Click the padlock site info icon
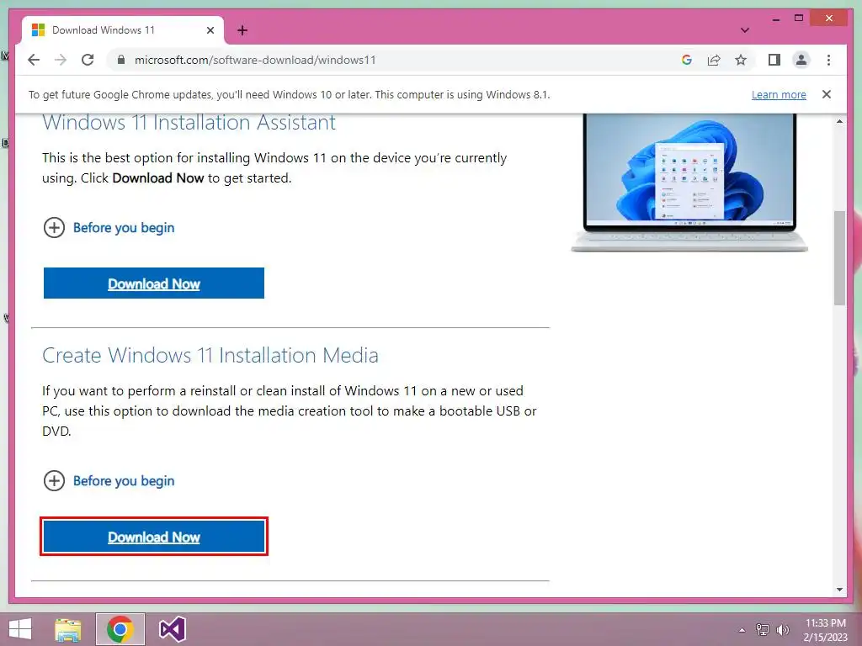Image resolution: width=862 pixels, height=646 pixels. [121, 60]
